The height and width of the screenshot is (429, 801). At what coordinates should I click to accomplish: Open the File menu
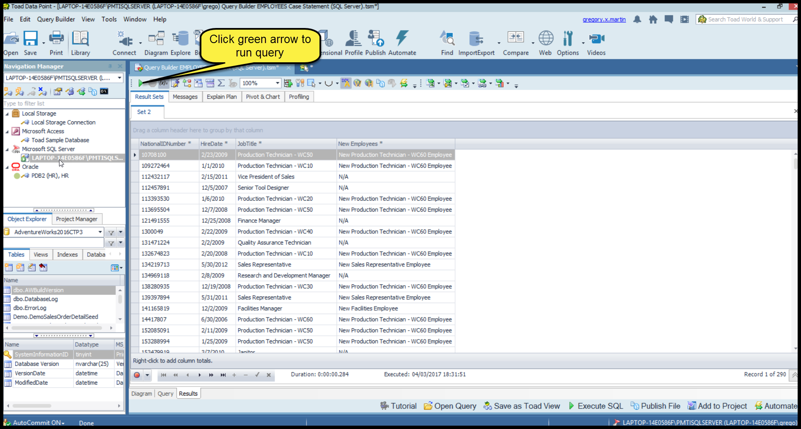(8, 19)
